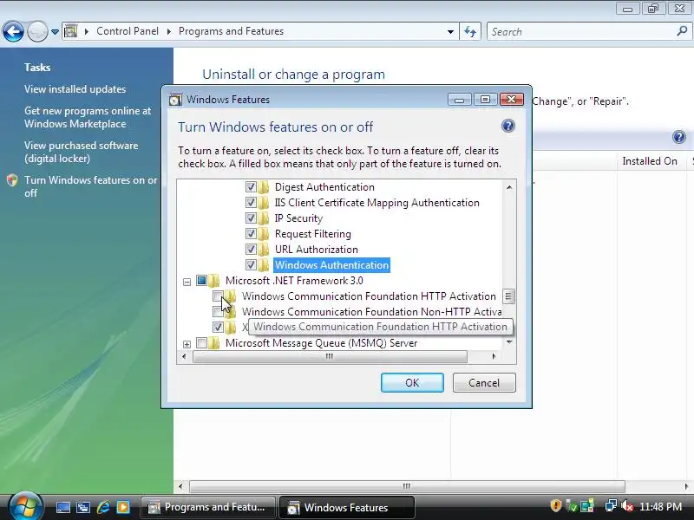Click feature list horizontal scroll right arrow

[494, 356]
